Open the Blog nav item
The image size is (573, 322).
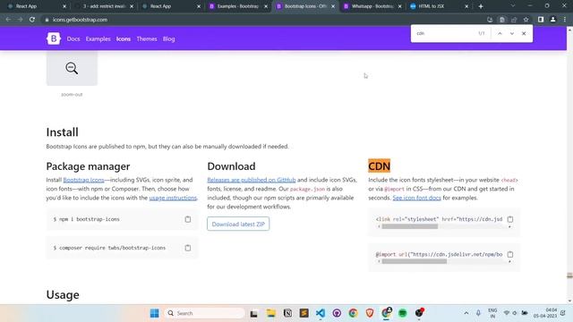pyautogui.click(x=169, y=38)
